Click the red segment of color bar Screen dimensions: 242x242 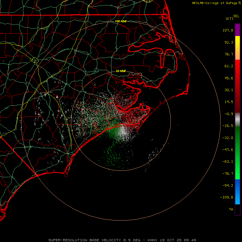tap(237, 86)
